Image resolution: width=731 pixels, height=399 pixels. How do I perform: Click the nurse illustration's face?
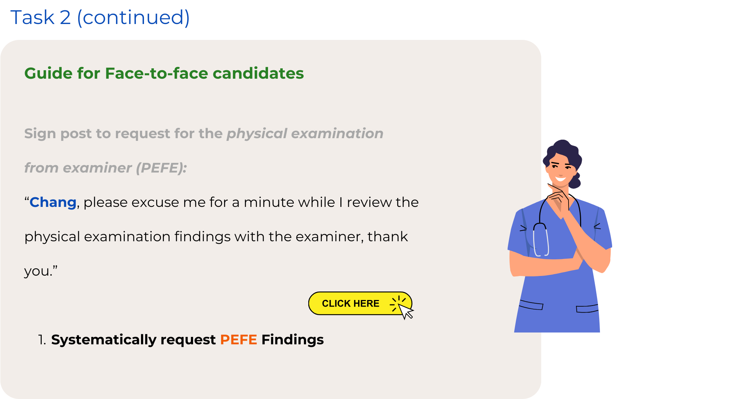560,169
